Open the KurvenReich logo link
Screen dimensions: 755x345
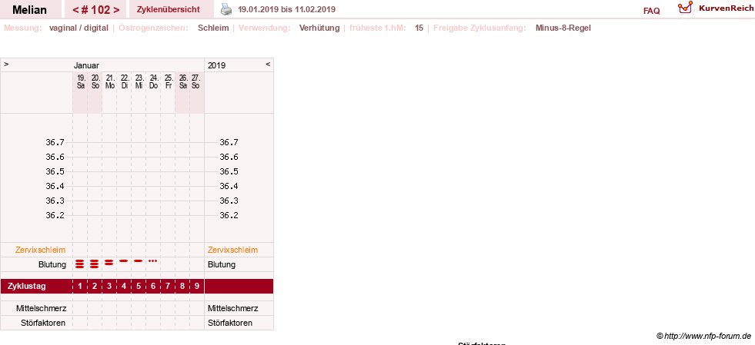(716, 8)
